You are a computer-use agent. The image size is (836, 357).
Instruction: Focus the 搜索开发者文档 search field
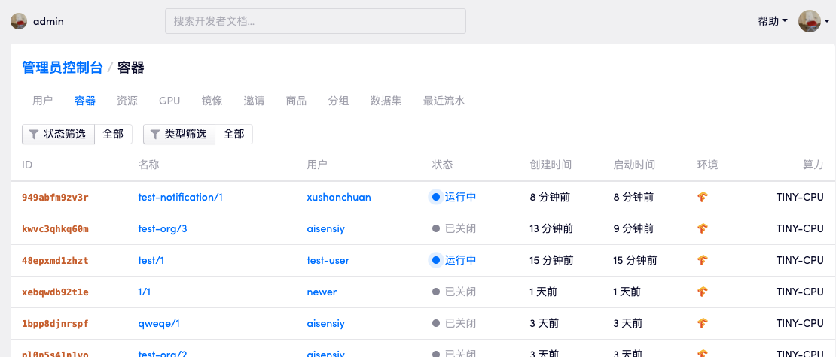point(315,21)
